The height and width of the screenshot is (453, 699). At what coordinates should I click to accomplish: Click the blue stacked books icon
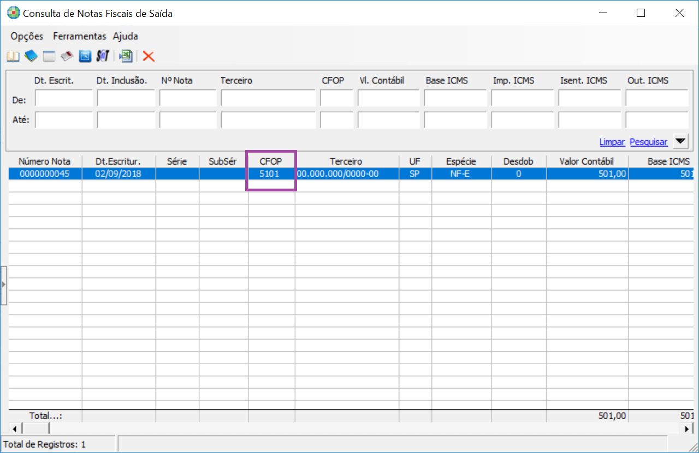[x=31, y=56]
